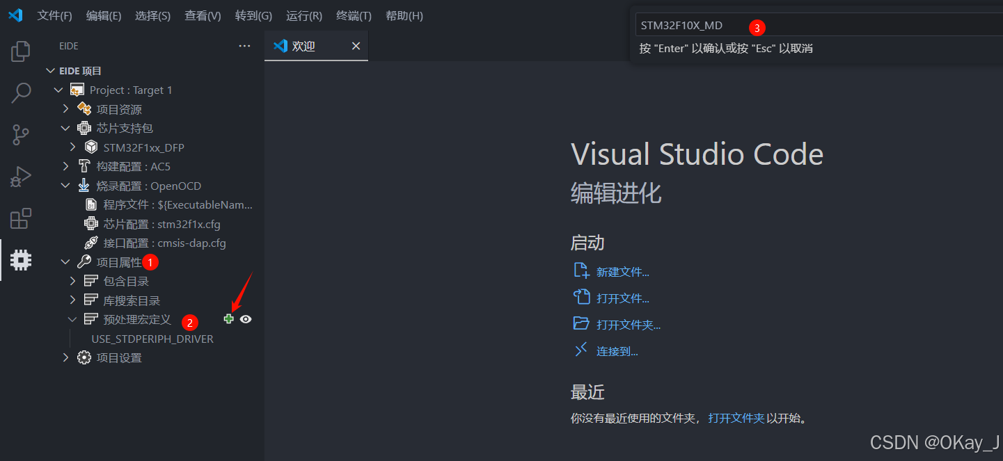The image size is (1003, 461).
Task: Expand the 项目设置 node
Action: point(65,357)
